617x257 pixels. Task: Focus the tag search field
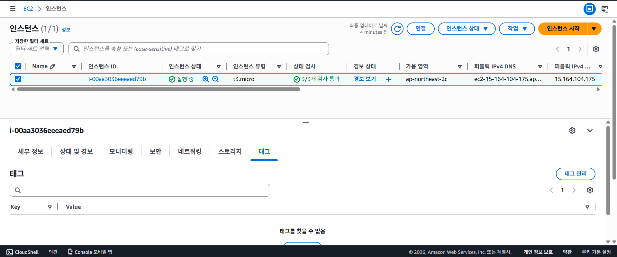[140, 190]
